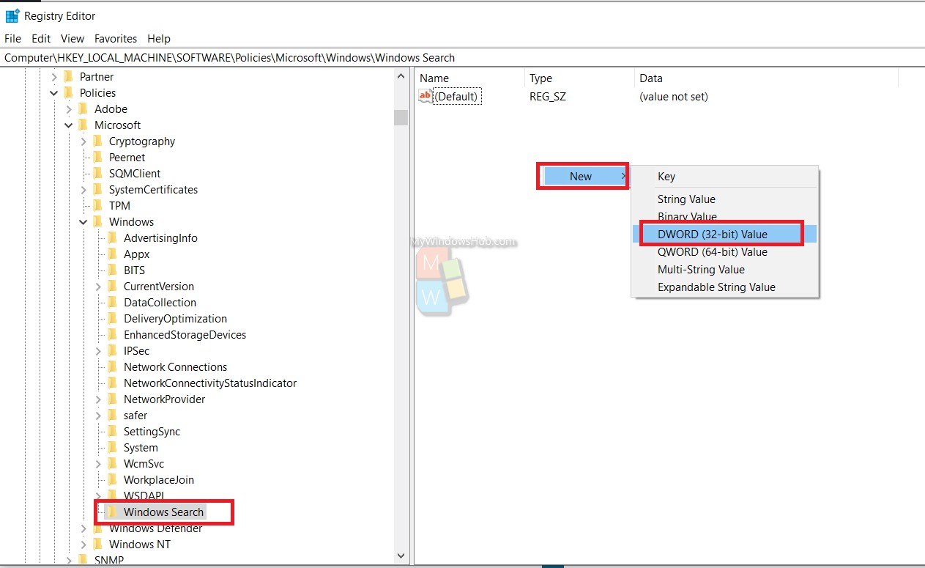
Task: Click the BITS folder icon
Action: [x=113, y=270]
